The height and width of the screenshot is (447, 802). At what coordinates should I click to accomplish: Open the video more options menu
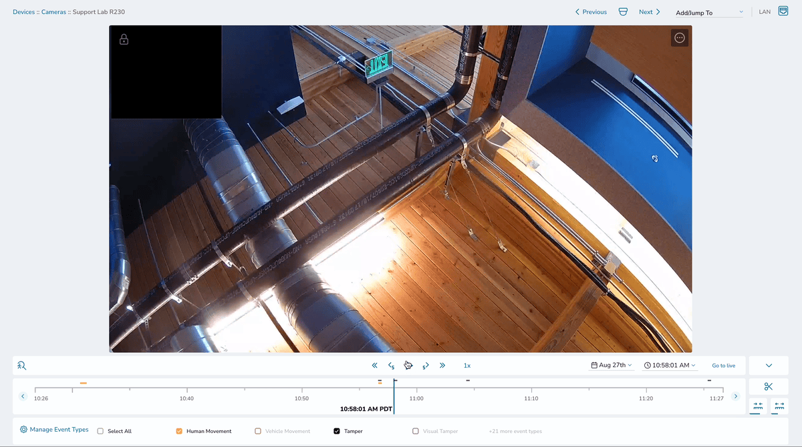pyautogui.click(x=680, y=38)
